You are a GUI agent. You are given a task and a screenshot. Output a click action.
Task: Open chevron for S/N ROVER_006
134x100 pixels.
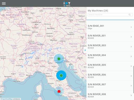point(131,76)
